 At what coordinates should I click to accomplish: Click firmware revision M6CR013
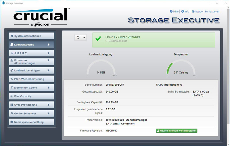[112, 130]
